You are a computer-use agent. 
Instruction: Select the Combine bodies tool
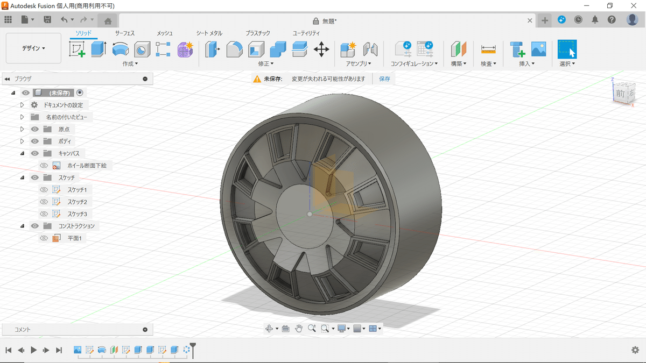click(x=278, y=49)
